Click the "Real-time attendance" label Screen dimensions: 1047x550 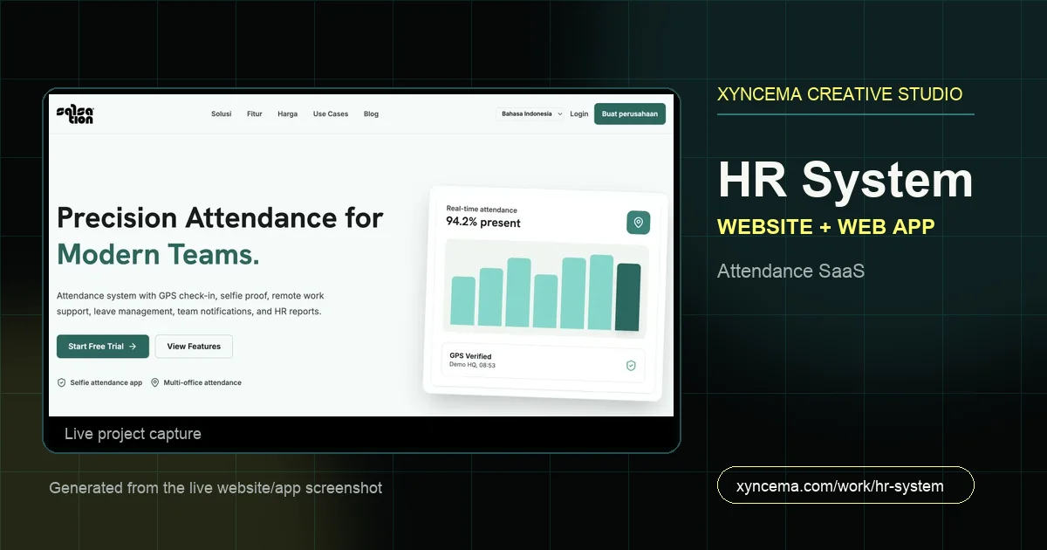pos(482,210)
